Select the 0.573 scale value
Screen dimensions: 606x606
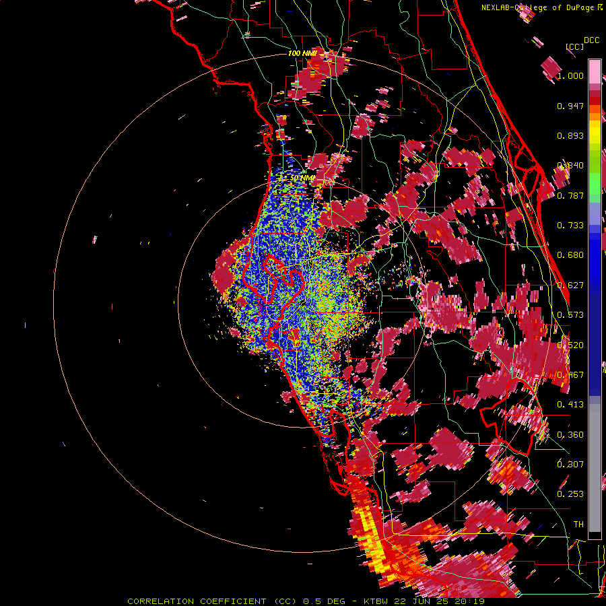tap(570, 315)
